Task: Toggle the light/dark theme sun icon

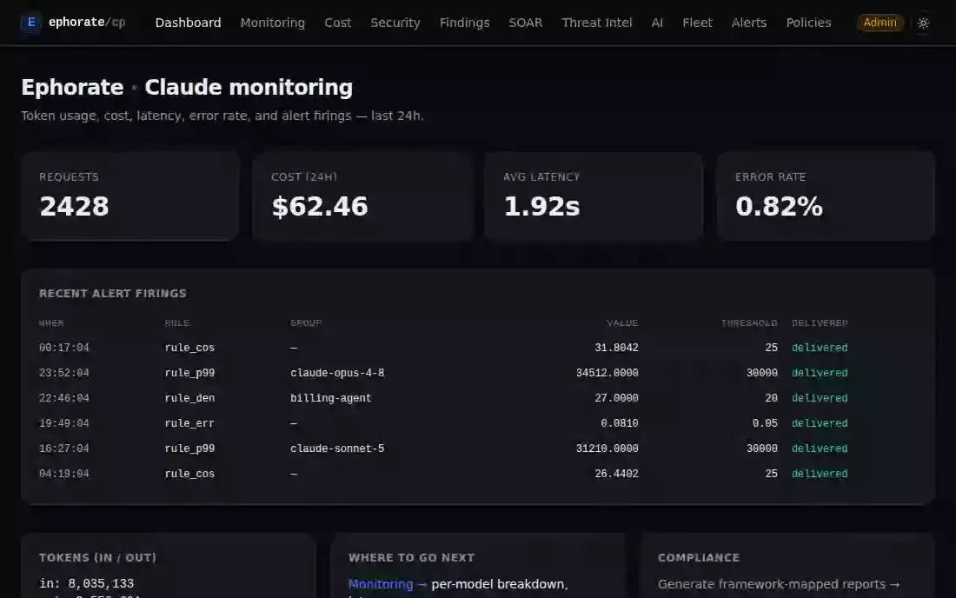Action: (923, 23)
